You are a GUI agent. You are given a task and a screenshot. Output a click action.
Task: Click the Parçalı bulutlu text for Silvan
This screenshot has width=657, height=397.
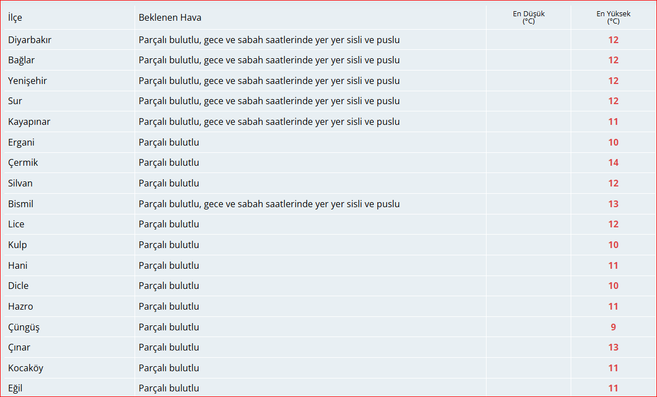click(x=169, y=183)
